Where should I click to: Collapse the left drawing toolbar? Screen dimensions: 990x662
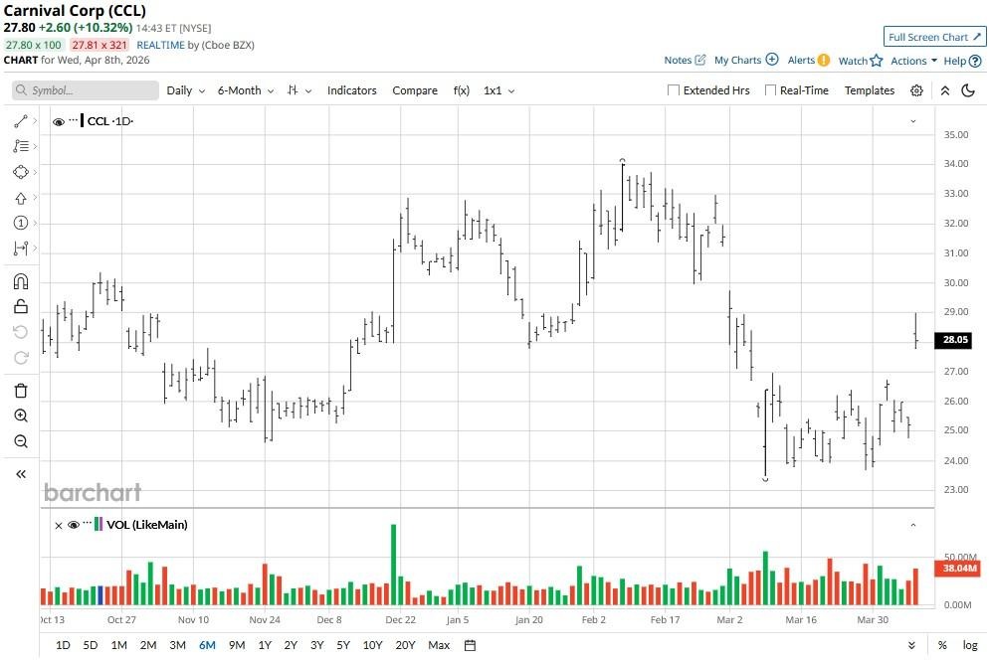21,474
